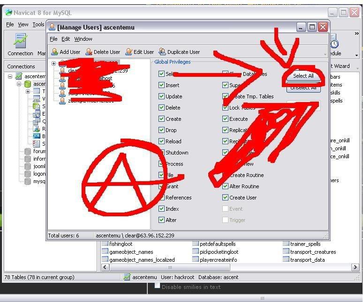Open the fishingloot table icon
The height and width of the screenshot is (302, 363).
pos(105,244)
